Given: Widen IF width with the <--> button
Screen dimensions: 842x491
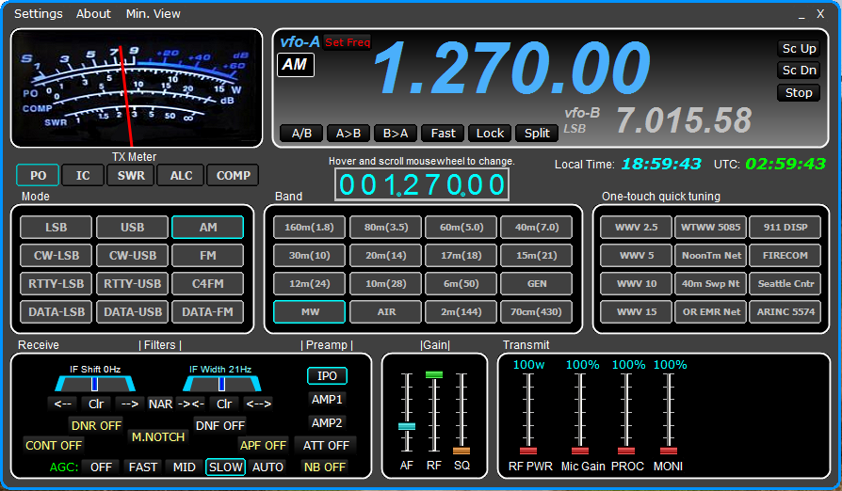Looking at the screenshot, I should point(258,404).
